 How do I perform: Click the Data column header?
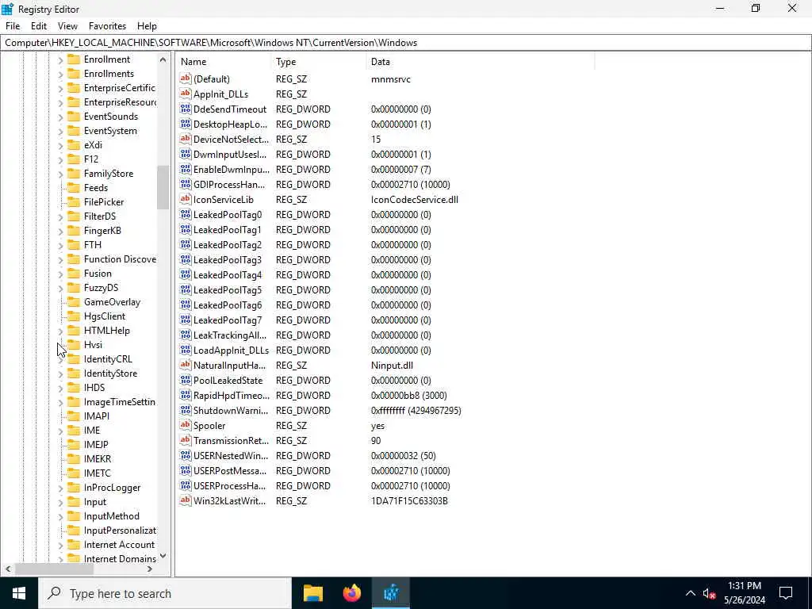480,62
